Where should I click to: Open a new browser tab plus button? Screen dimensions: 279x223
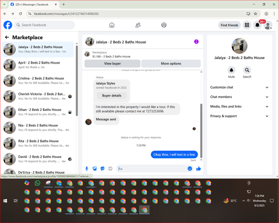64,4
